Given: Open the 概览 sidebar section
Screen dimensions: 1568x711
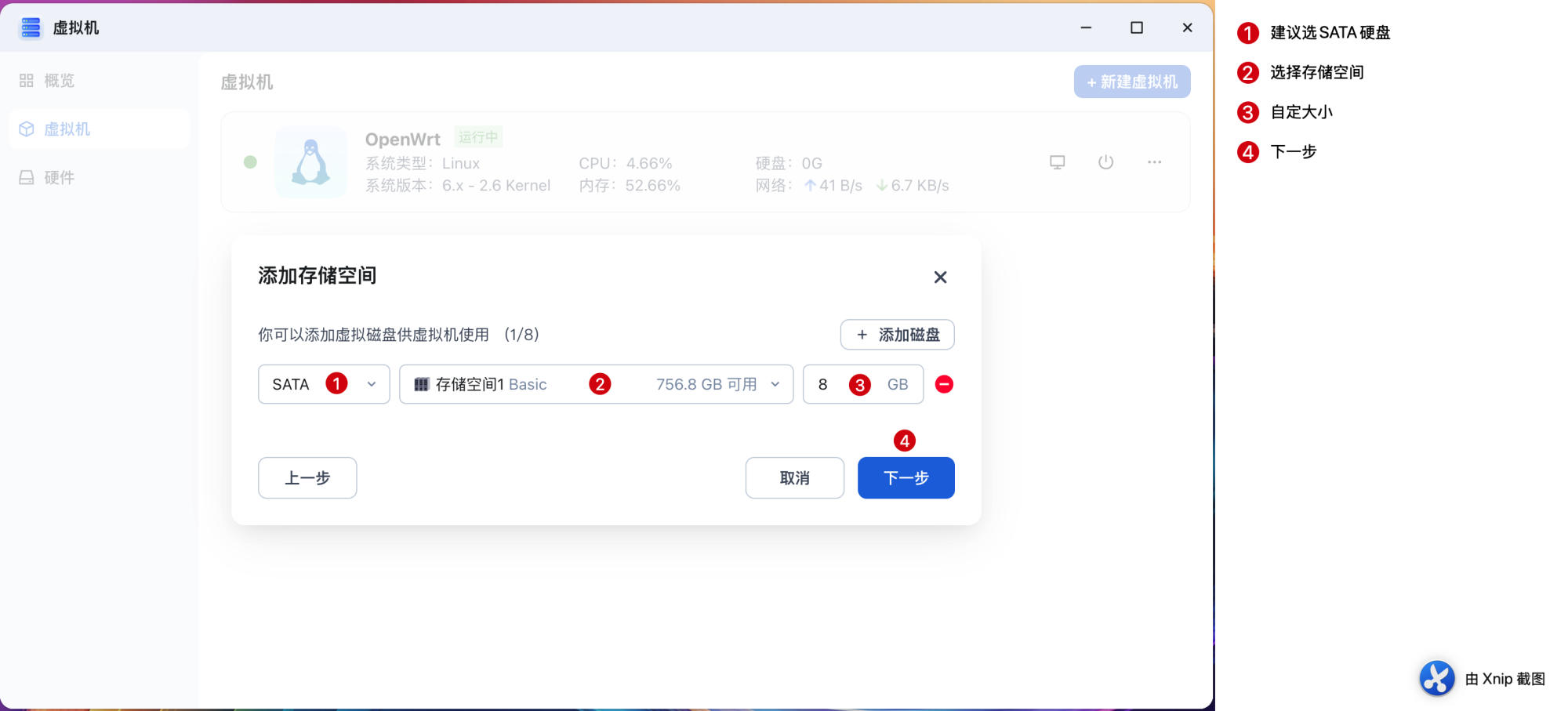Looking at the screenshot, I should tap(59, 81).
